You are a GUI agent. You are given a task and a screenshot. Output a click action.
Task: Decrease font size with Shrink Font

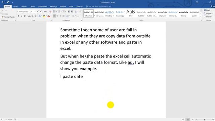point(41,12)
